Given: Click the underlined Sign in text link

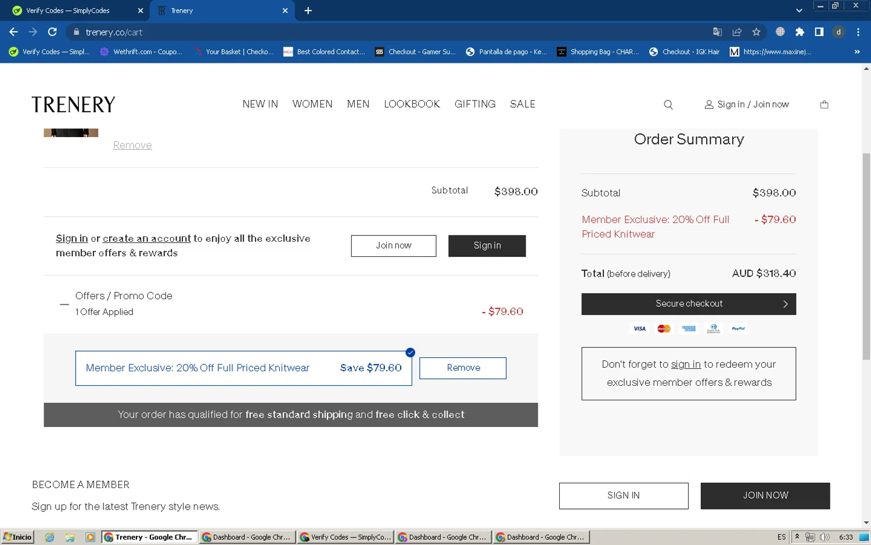Looking at the screenshot, I should [71, 238].
